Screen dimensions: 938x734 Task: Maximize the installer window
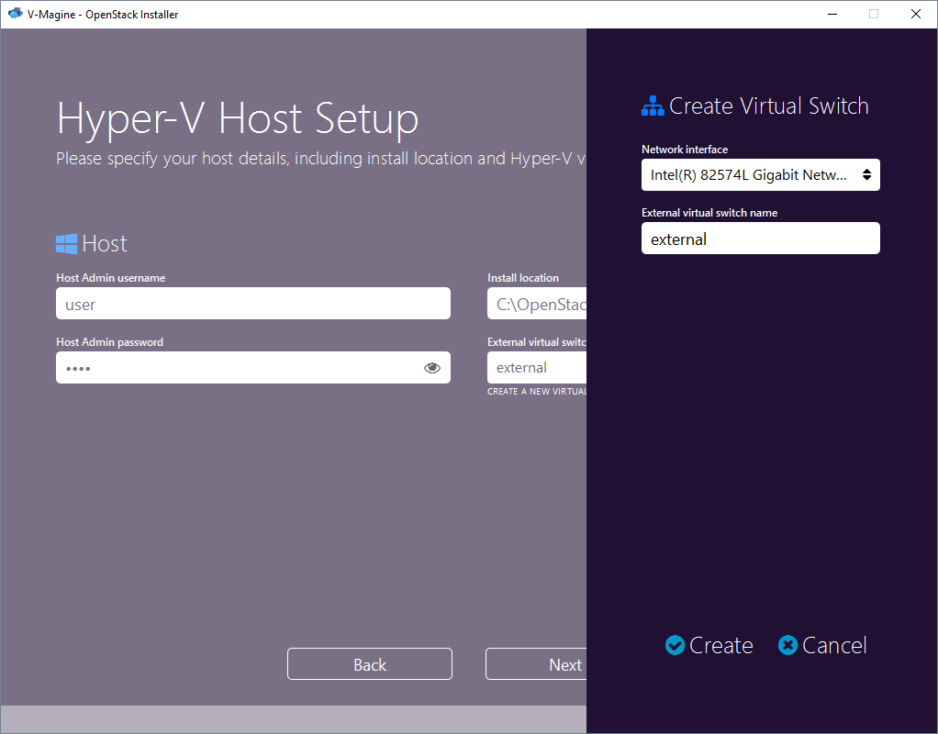pos(874,14)
